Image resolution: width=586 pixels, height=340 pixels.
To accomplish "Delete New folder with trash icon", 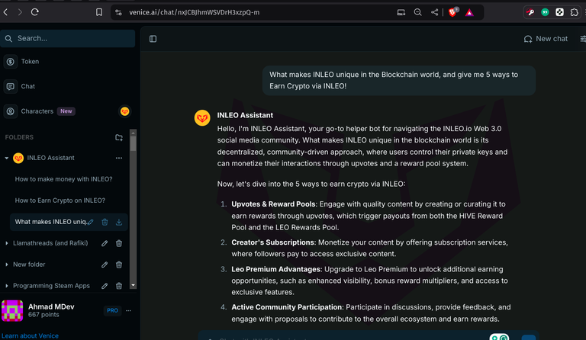I will [x=119, y=265].
